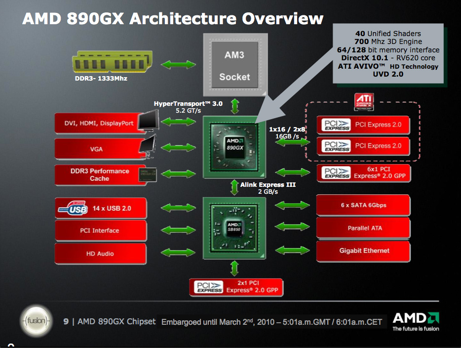Viewport: 461px width, 348px height.
Task: Select the 6 x SATA 6Gbps box
Action: (363, 205)
